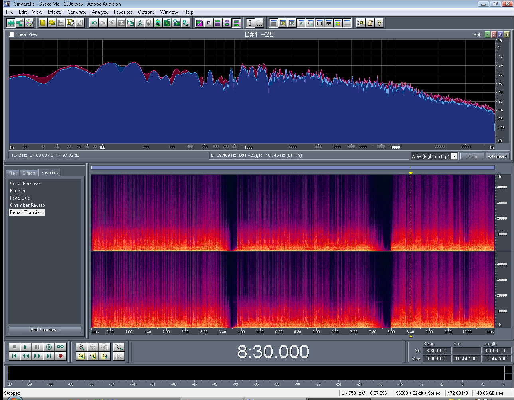Go to beginning of the file

14,356
